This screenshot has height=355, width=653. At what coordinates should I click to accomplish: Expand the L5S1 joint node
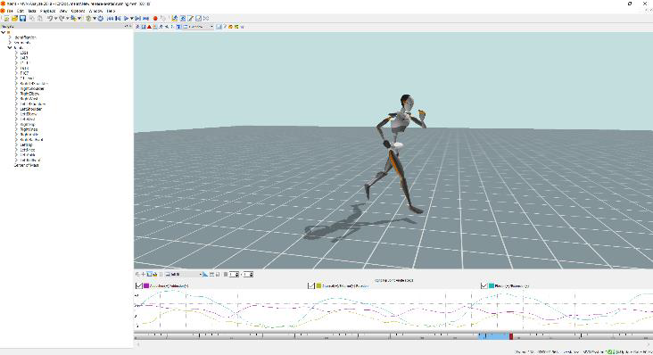16,53
